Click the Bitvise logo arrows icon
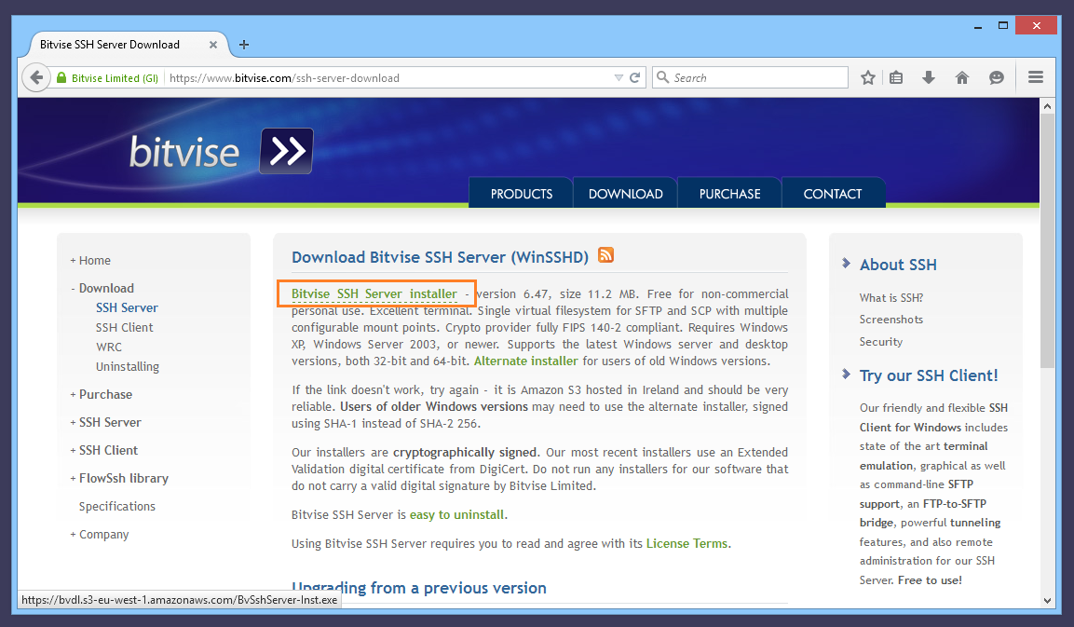The width and height of the screenshot is (1074, 627). point(286,151)
